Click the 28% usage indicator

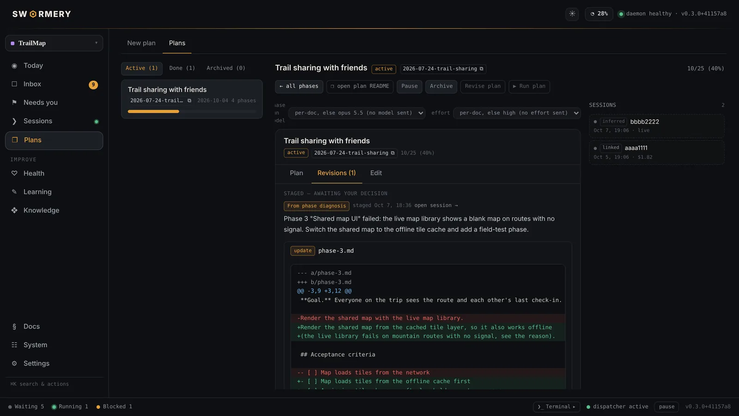coord(599,14)
